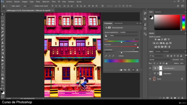The height and width of the screenshot is (105, 187).
Task: Click the Luminosidad slider handle
Action: tap(122, 52)
